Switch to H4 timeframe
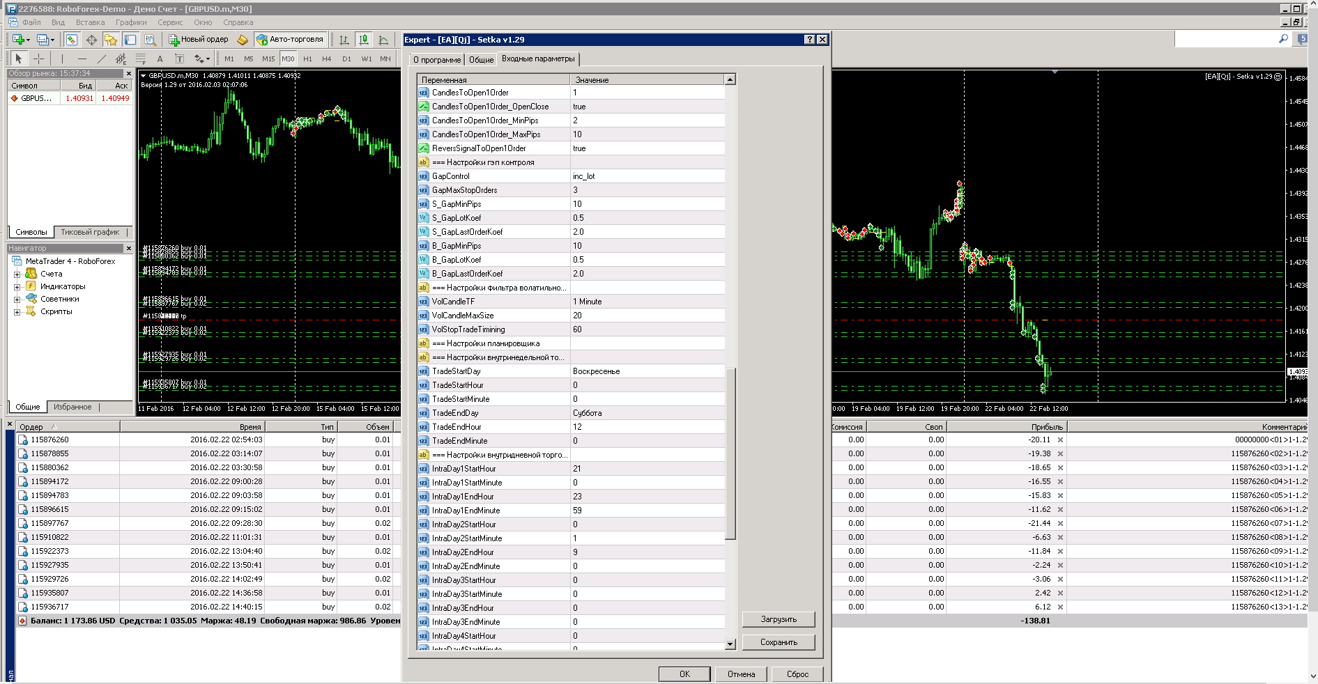This screenshot has width=1318, height=684. [327, 59]
